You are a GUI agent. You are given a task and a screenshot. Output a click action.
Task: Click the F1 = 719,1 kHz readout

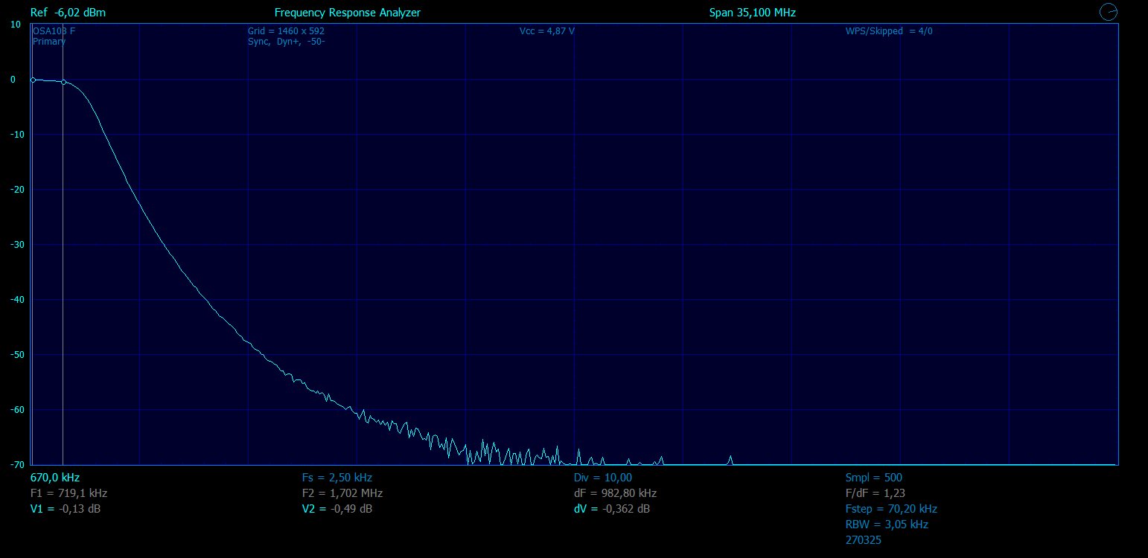pyautogui.click(x=68, y=493)
